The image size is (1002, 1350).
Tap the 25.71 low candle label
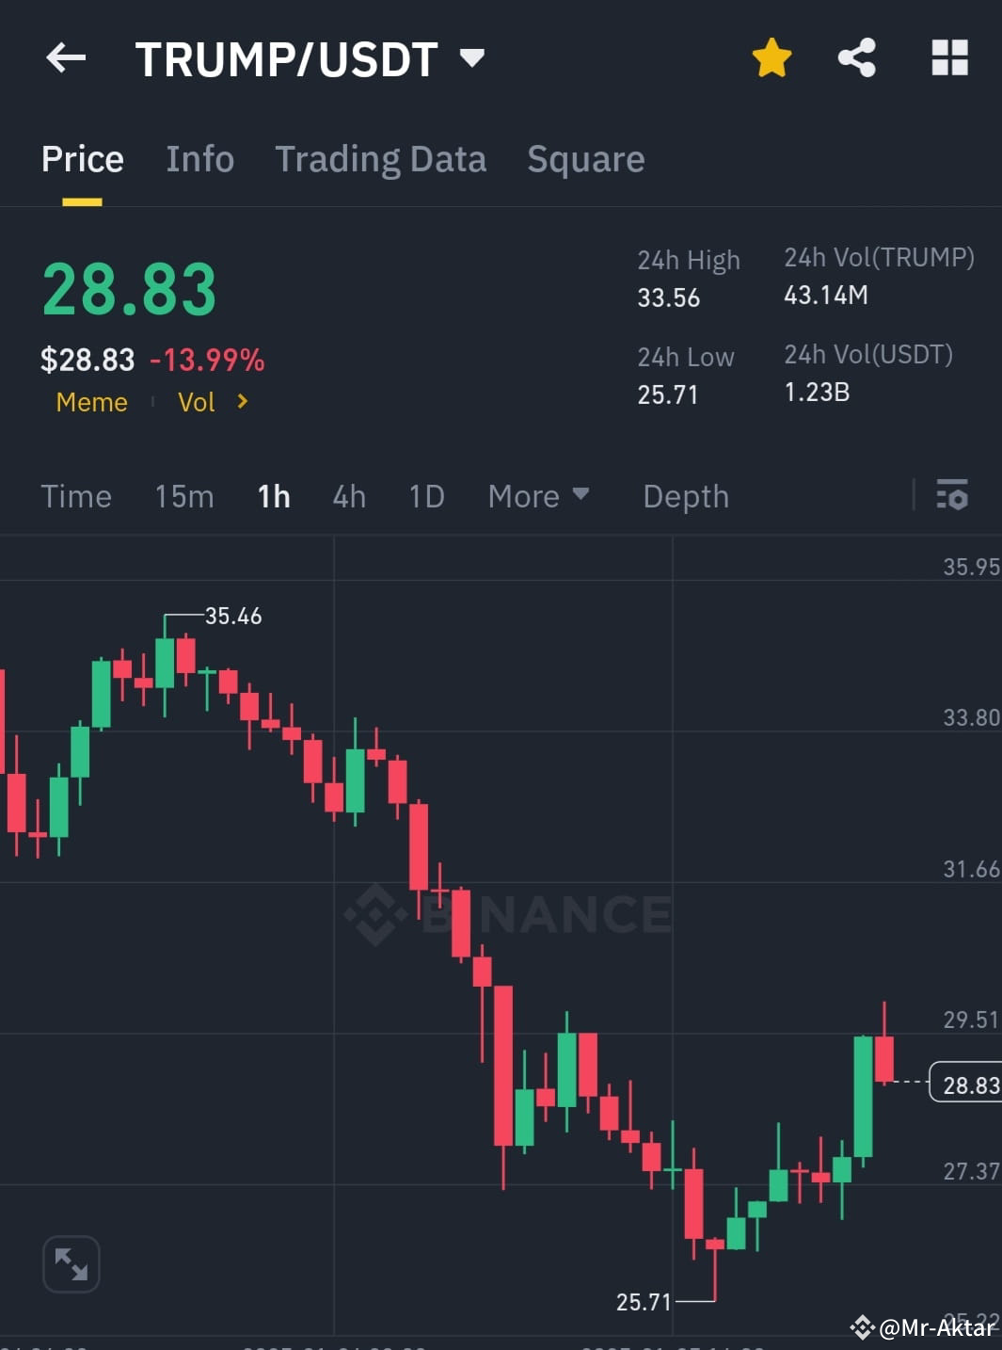pyautogui.click(x=644, y=1302)
